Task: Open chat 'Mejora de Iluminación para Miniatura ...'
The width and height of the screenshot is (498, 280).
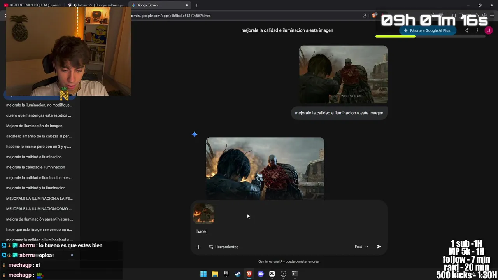Action: [x=40, y=219]
